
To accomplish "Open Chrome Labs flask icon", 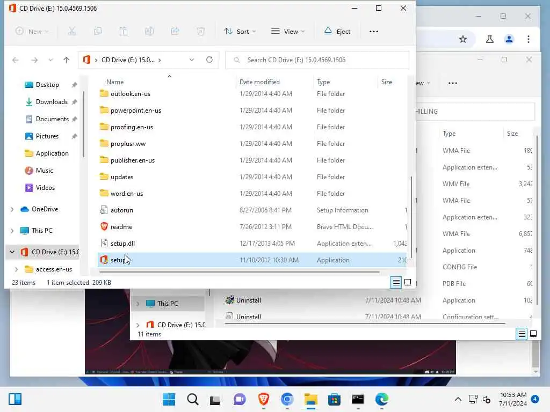I will tap(490, 39).
